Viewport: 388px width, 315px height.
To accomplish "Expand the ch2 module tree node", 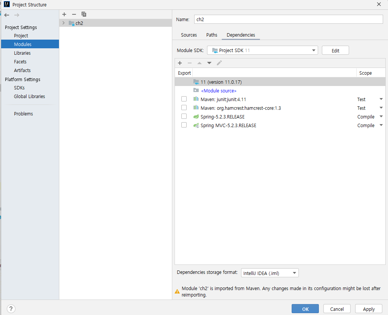I will point(63,23).
